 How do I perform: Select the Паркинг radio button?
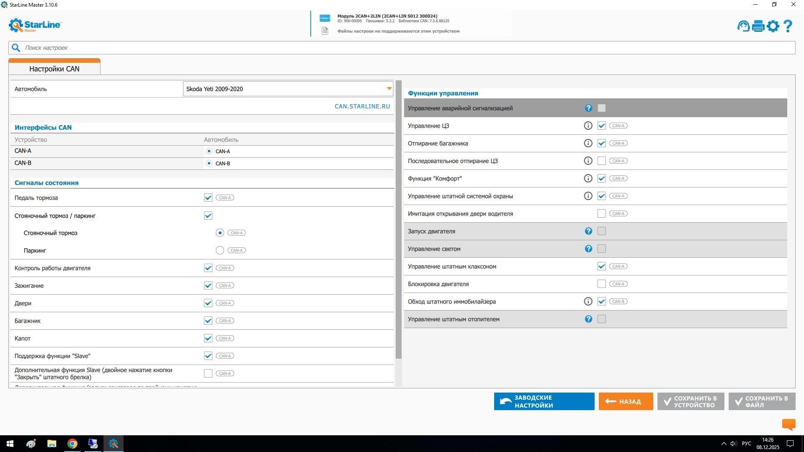220,250
